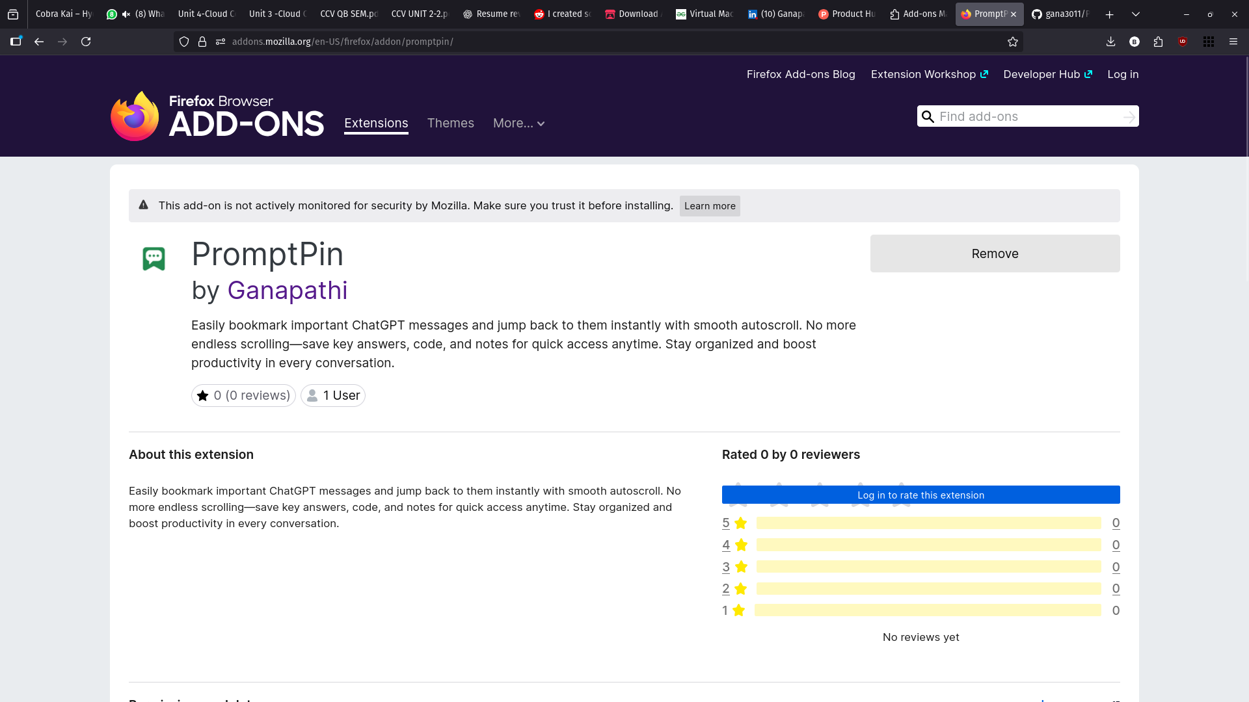Image resolution: width=1249 pixels, height=702 pixels.
Task: Open Firefox application hamburger menu
Action: (1233, 42)
